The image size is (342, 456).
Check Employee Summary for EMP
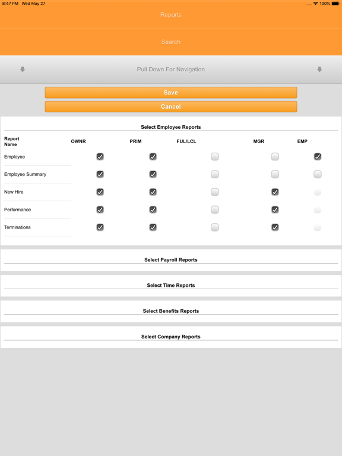coord(318,174)
